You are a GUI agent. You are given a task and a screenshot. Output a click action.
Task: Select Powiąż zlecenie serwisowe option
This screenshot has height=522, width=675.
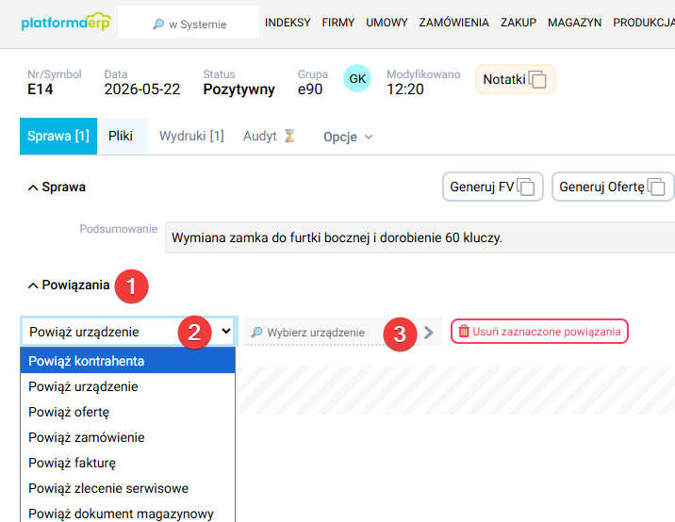(x=127, y=488)
